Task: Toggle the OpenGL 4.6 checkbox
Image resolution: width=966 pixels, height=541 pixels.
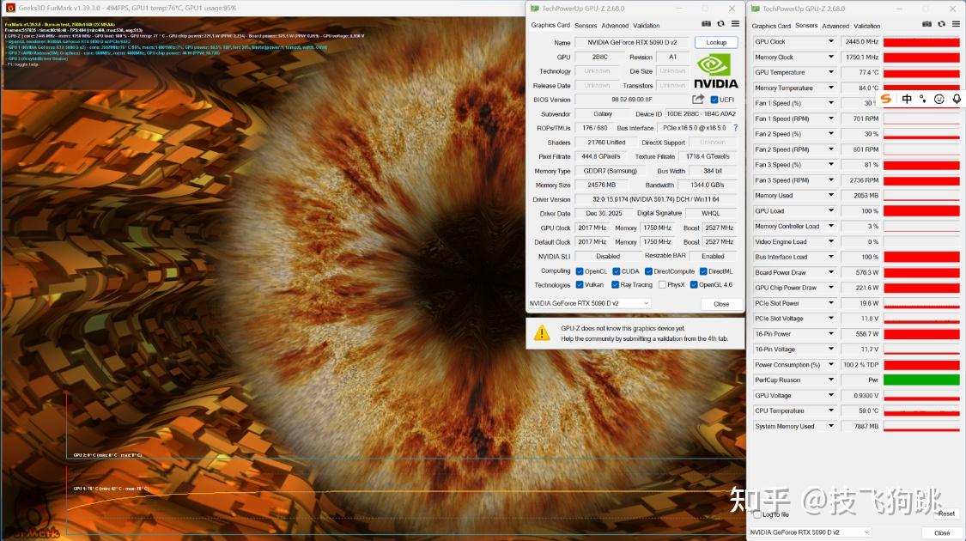Action: 695,285
